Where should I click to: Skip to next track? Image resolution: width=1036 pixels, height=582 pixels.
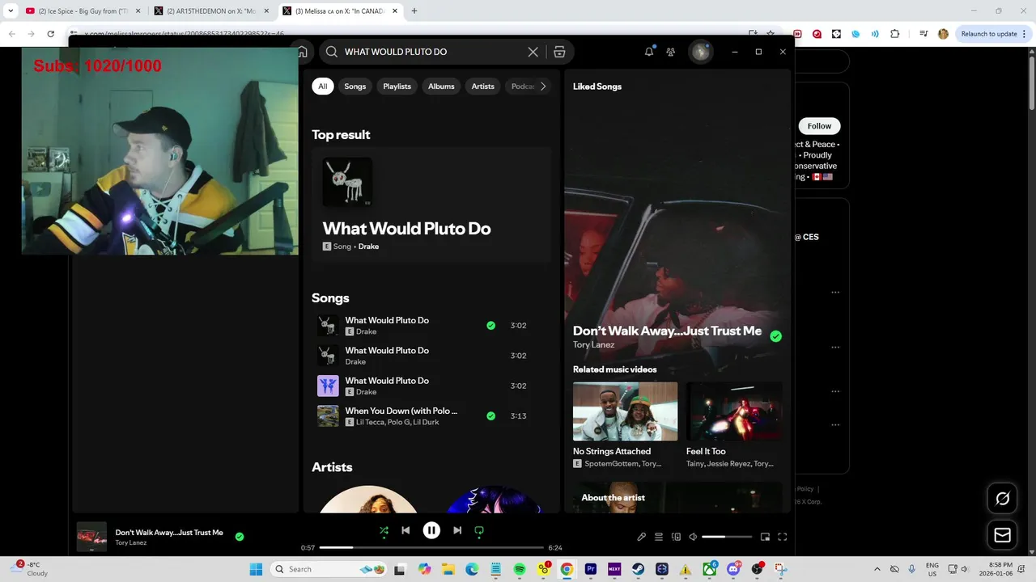pos(457,531)
